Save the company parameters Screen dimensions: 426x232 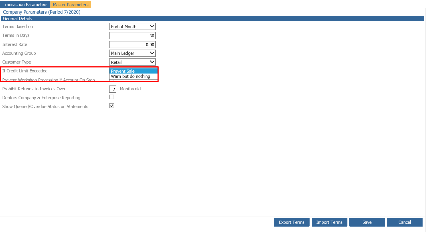(367, 222)
